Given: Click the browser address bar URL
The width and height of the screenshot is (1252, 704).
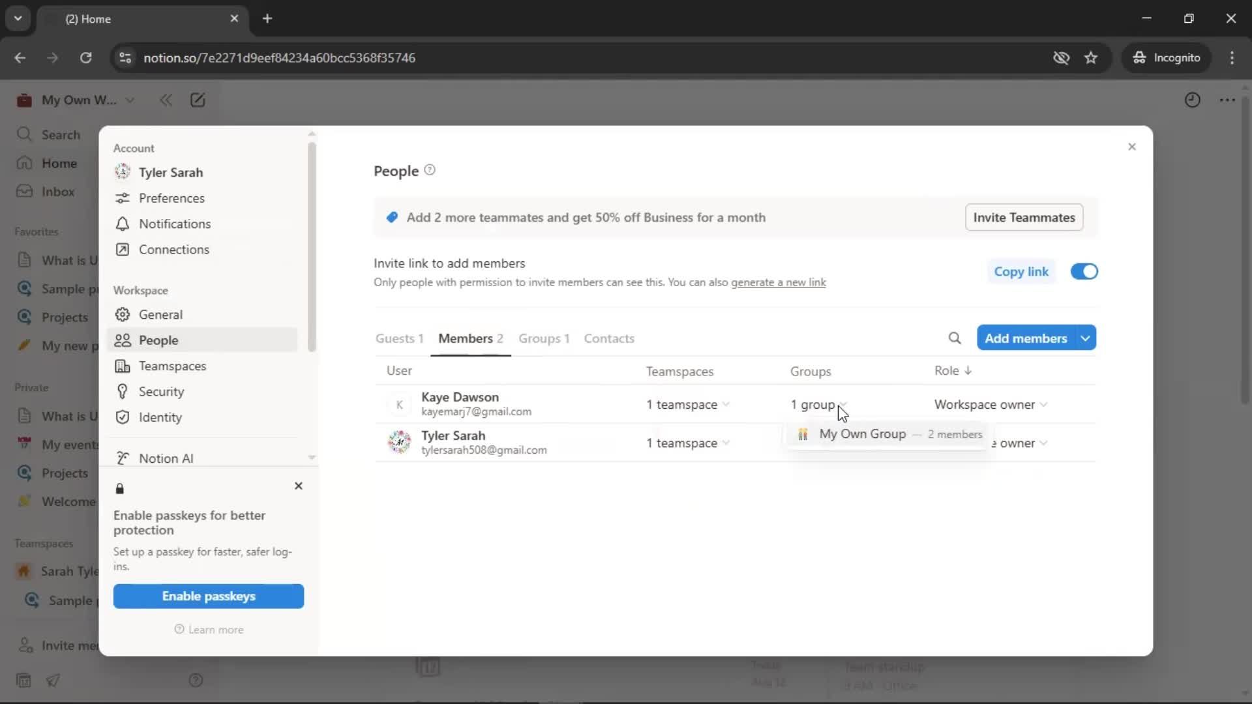Looking at the screenshot, I should [x=279, y=57].
